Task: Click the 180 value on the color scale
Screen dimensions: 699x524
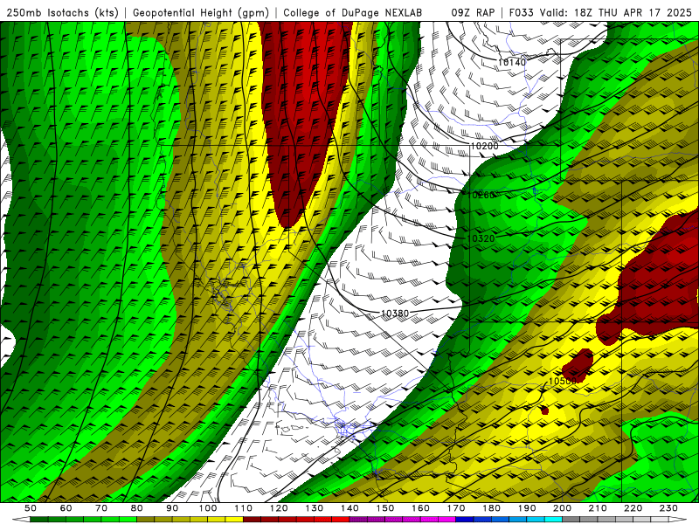Action: (491, 508)
